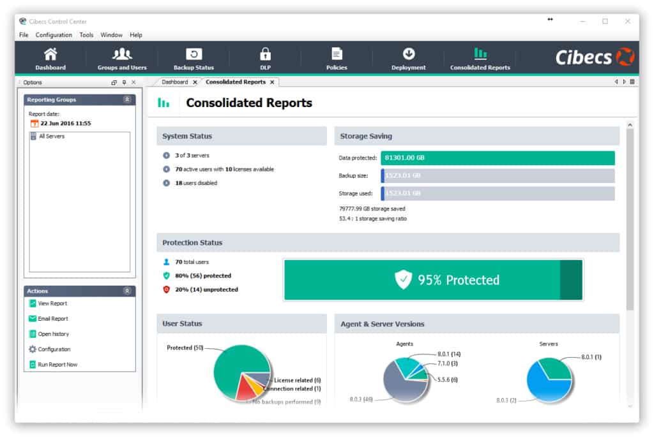654x440 pixels.
Task: Click the users disabled bullet icon
Action: [167, 183]
